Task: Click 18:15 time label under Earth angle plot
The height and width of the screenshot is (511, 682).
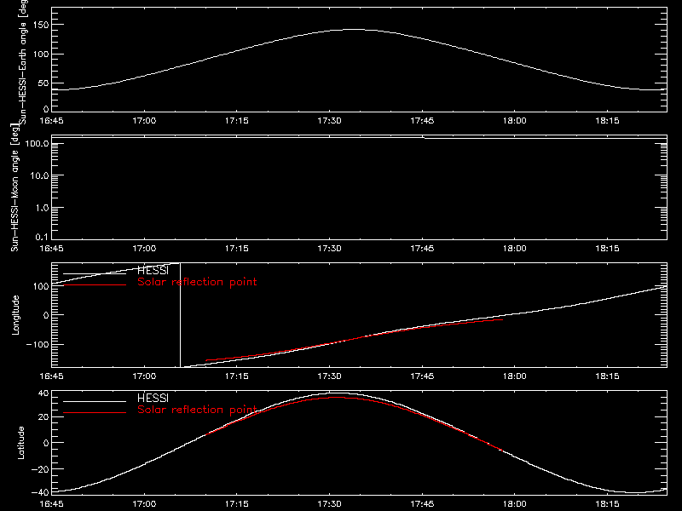Action: click(x=607, y=120)
